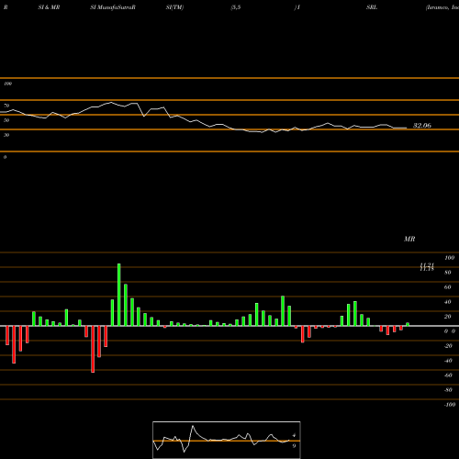This screenshot has width=459, height=459.
Task: Select the 'SI & MR' header text
Action: 49,7
